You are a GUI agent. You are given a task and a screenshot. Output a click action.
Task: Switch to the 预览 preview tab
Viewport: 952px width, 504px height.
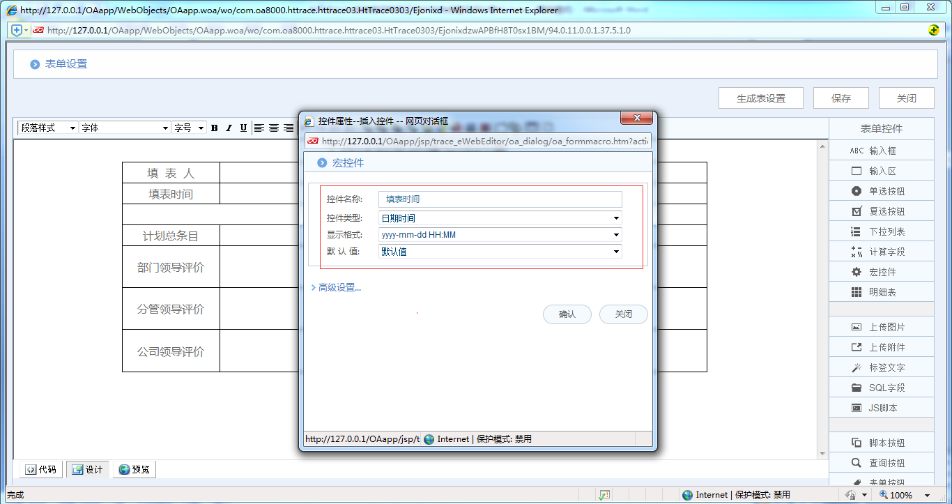point(134,469)
